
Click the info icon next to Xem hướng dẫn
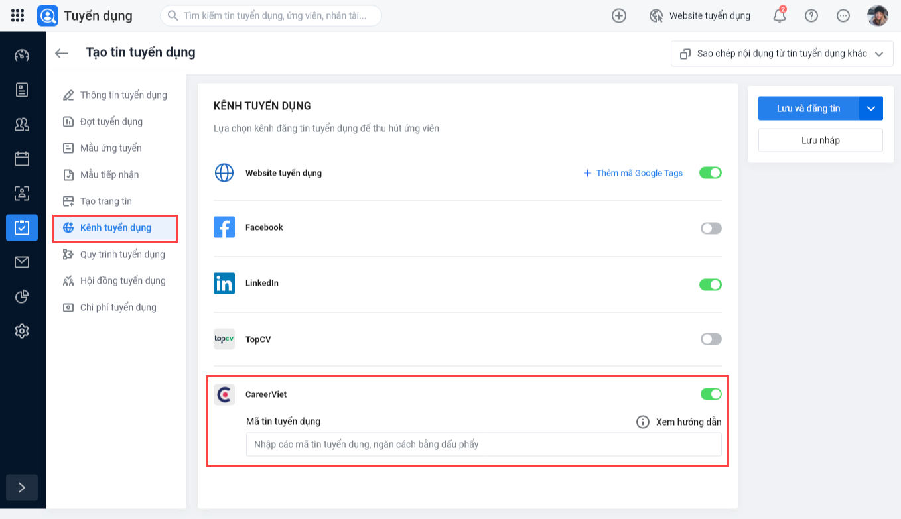pyautogui.click(x=643, y=422)
